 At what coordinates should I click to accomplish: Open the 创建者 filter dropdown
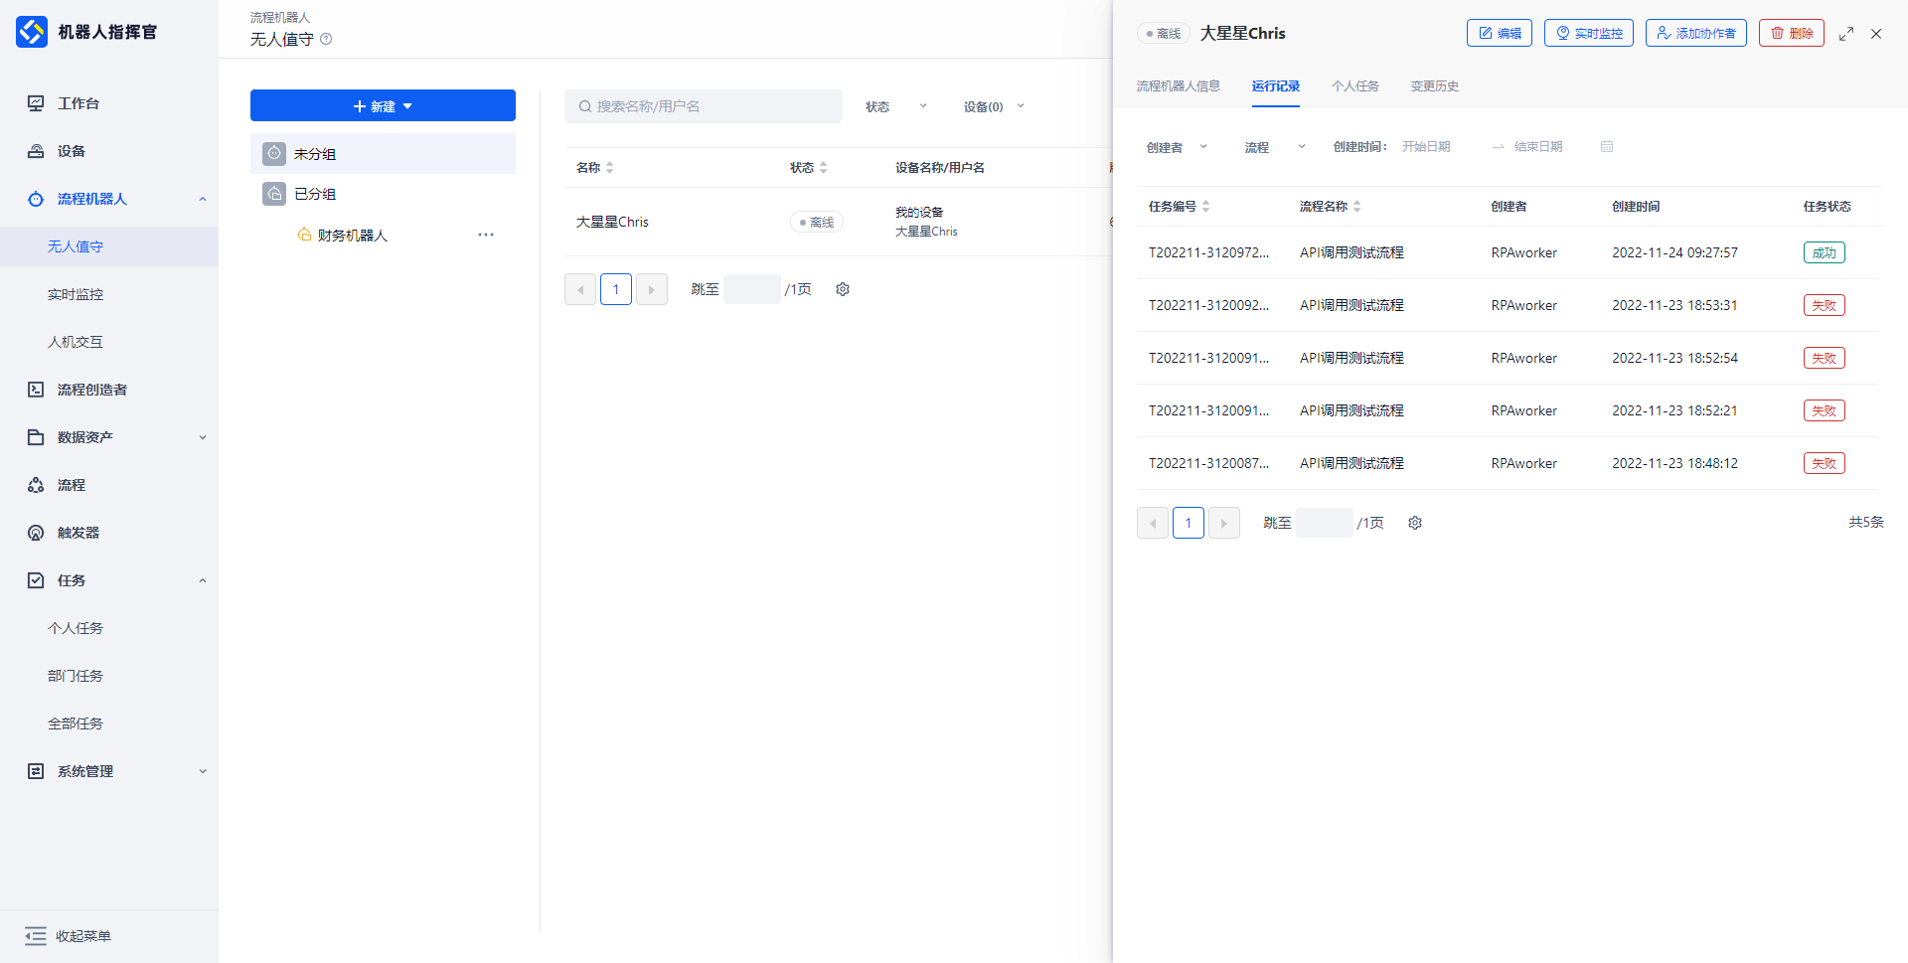[1178, 147]
